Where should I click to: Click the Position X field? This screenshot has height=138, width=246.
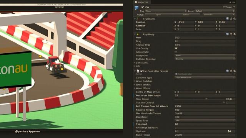(x=185, y=22)
